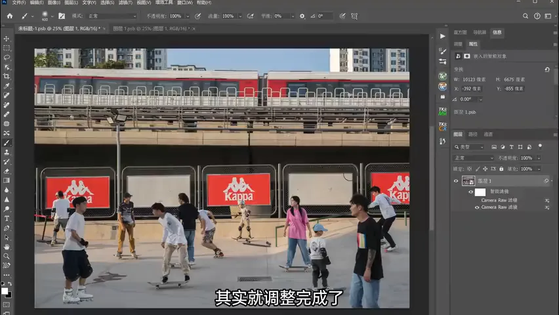Select the Zoom tool

pos(7,256)
